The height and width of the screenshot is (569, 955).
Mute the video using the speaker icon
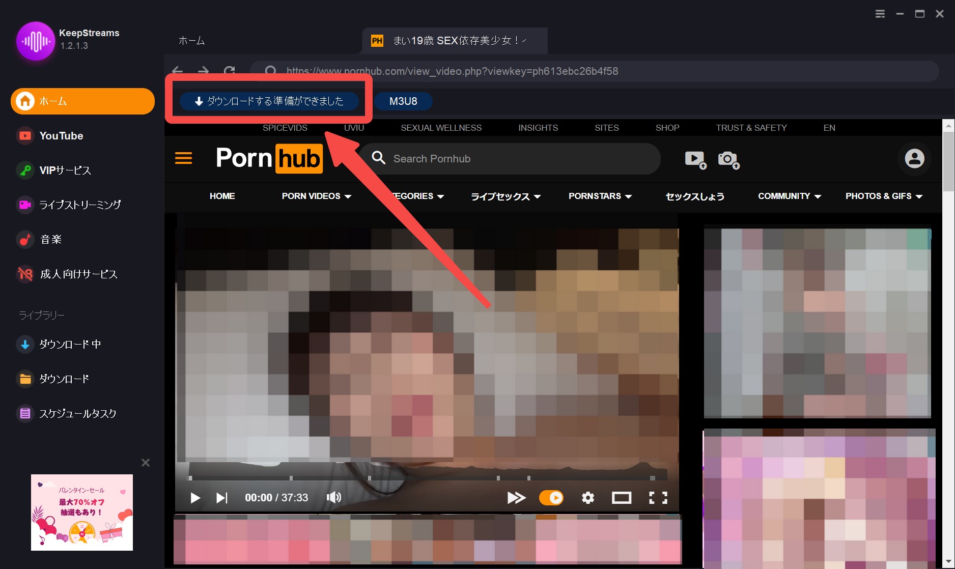click(333, 498)
